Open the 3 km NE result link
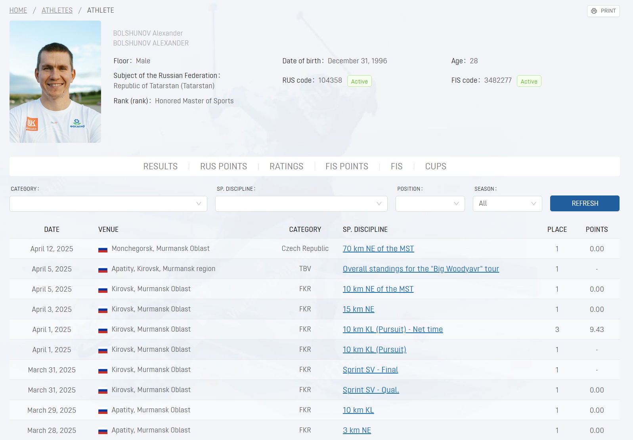Image resolution: width=633 pixels, height=440 pixels. [x=357, y=431]
